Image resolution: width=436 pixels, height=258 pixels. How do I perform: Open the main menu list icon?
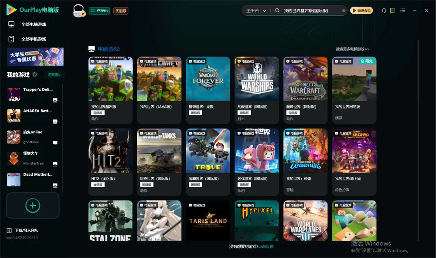coord(402,10)
